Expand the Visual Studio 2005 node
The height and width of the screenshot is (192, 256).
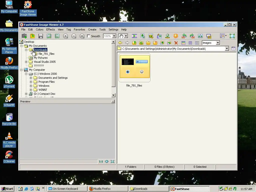[26, 62]
